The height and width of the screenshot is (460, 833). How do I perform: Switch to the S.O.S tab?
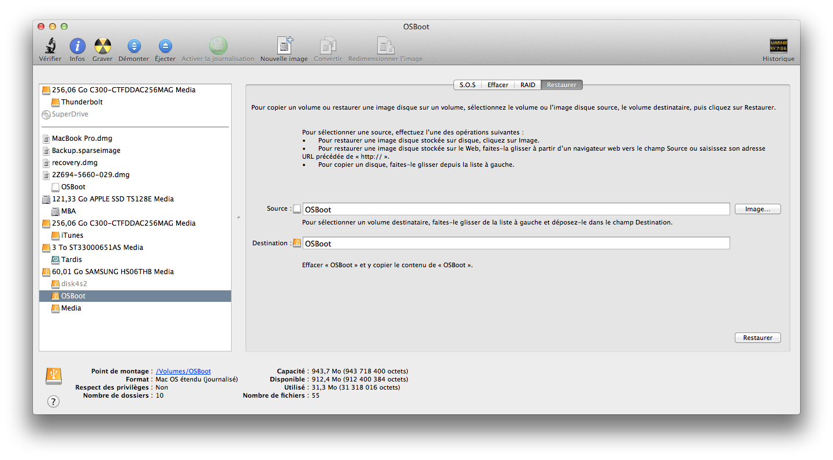point(467,85)
